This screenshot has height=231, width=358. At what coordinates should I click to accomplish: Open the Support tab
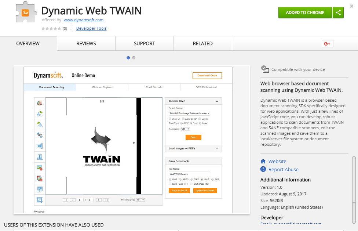pos(144,43)
